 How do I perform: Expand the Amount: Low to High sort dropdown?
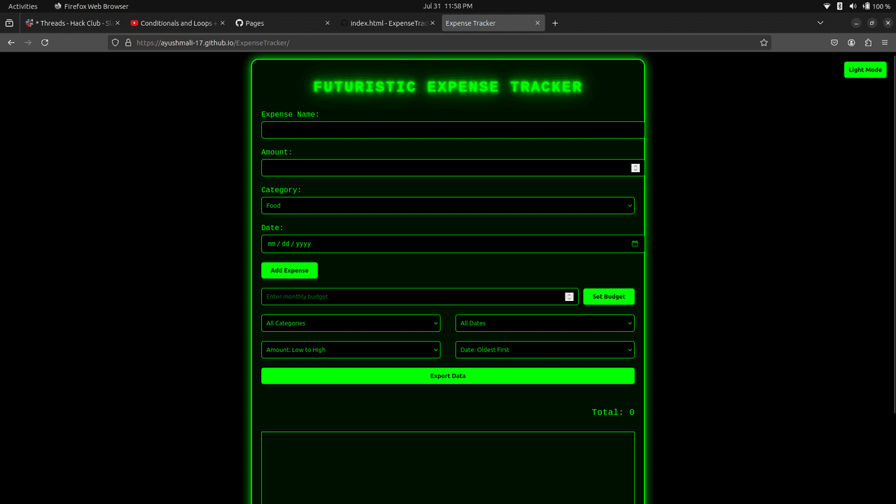point(351,350)
